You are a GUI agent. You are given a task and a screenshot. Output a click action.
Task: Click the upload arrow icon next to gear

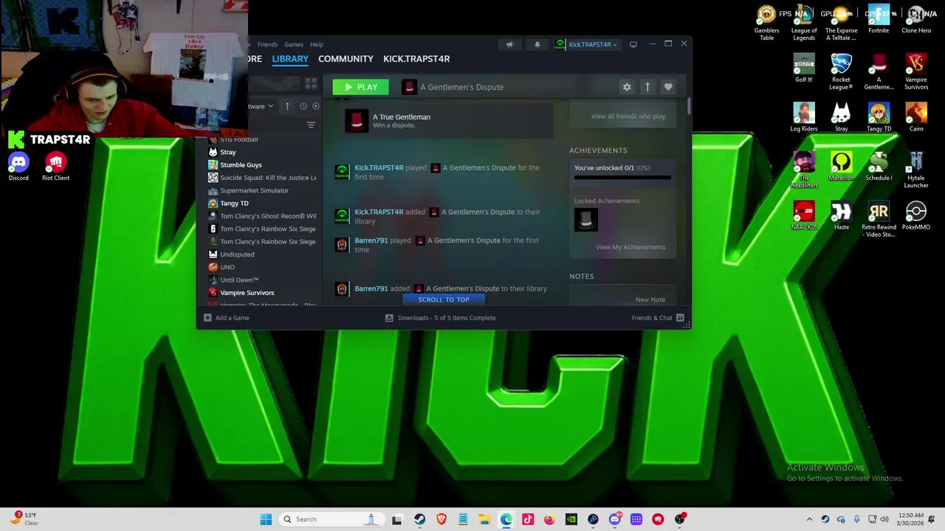click(647, 87)
